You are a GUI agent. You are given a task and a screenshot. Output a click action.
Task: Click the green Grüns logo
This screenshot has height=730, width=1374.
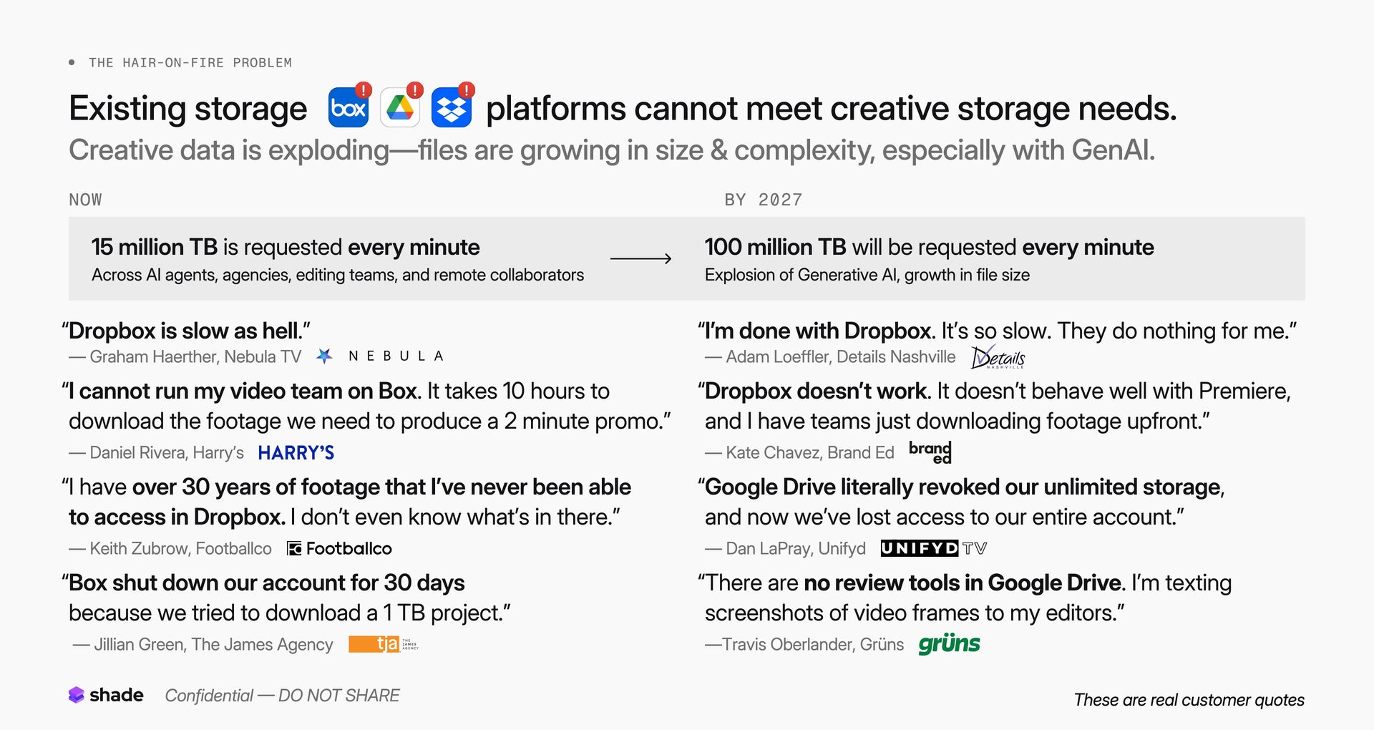(949, 644)
